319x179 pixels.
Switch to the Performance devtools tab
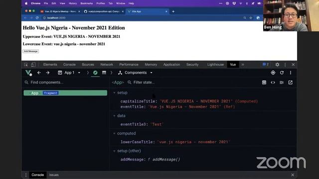[129, 65]
